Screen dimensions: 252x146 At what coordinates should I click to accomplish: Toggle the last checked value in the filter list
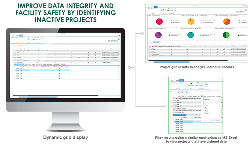[206, 114]
